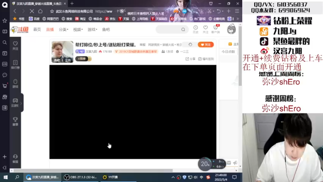323x182 pixels.
Task: Go to 首页 in Douyu navigation
Action: (37, 30)
